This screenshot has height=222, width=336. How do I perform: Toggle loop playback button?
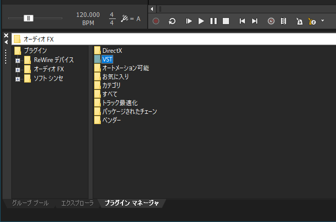click(172, 21)
